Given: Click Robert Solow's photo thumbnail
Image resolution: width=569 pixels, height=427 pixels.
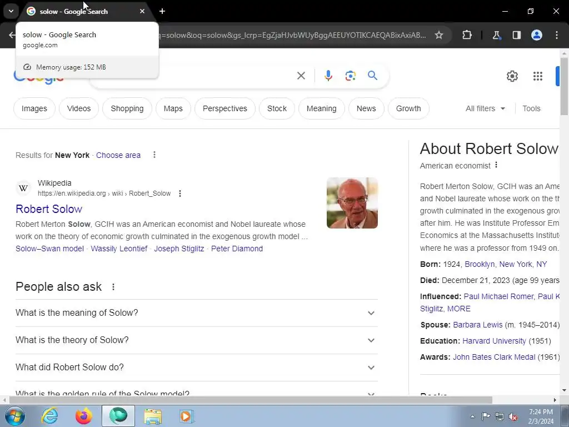Looking at the screenshot, I should (352, 203).
